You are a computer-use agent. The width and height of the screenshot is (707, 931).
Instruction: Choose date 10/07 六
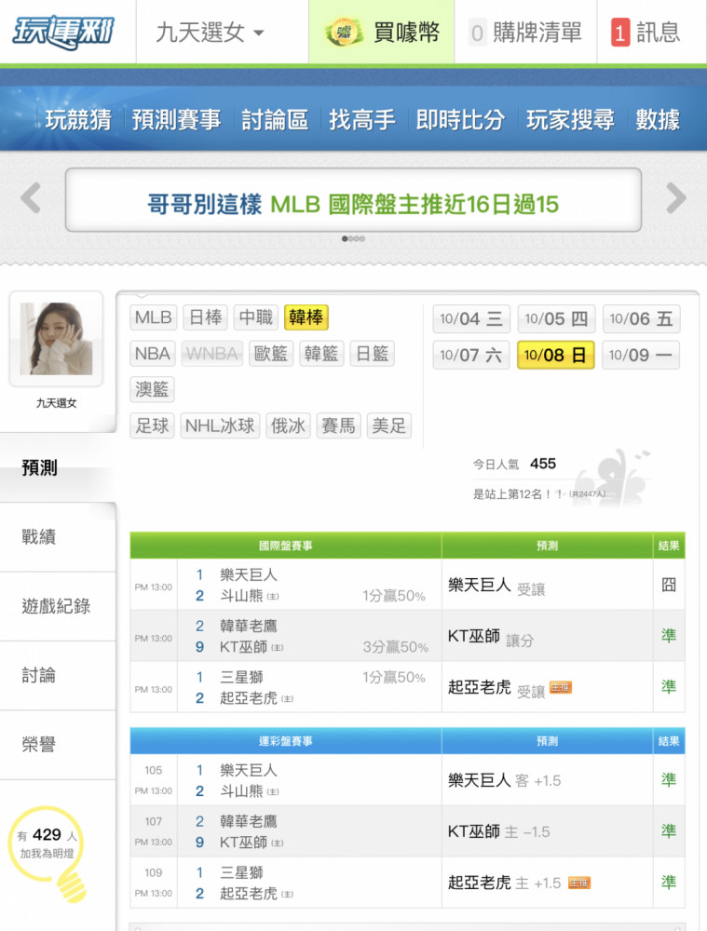(471, 355)
